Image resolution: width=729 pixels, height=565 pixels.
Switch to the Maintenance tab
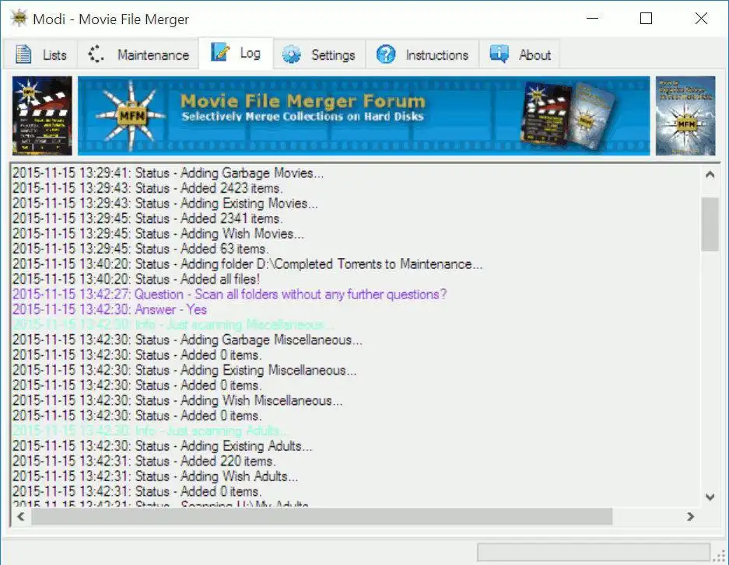(x=138, y=54)
